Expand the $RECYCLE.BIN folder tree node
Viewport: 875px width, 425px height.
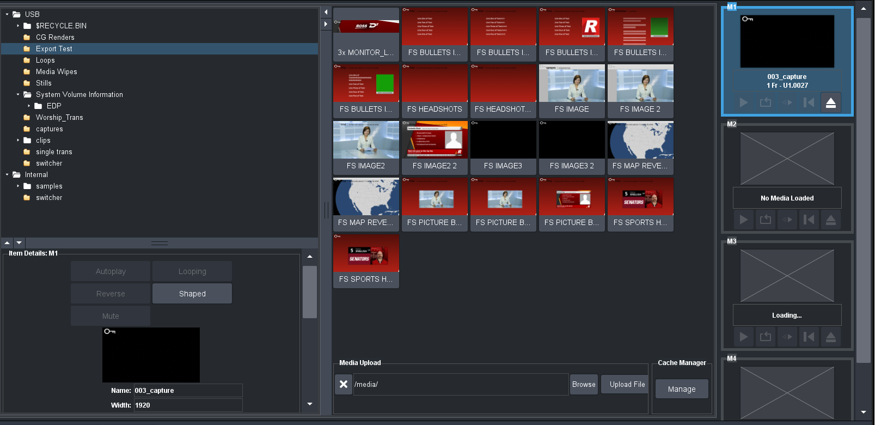point(18,26)
